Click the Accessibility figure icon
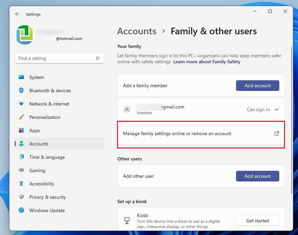This screenshot has width=298, height=235. pyautogui.click(x=21, y=183)
